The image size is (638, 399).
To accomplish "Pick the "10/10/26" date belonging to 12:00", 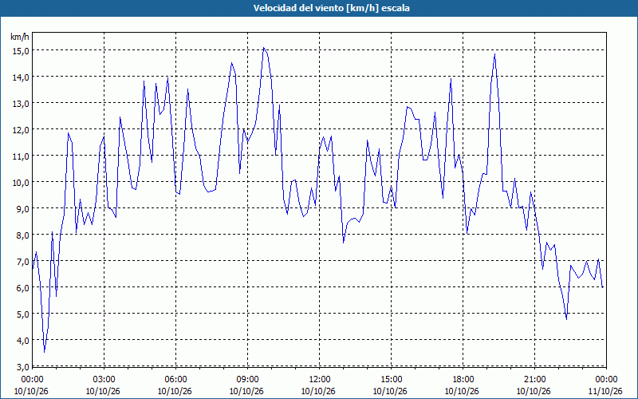I will point(318,391).
